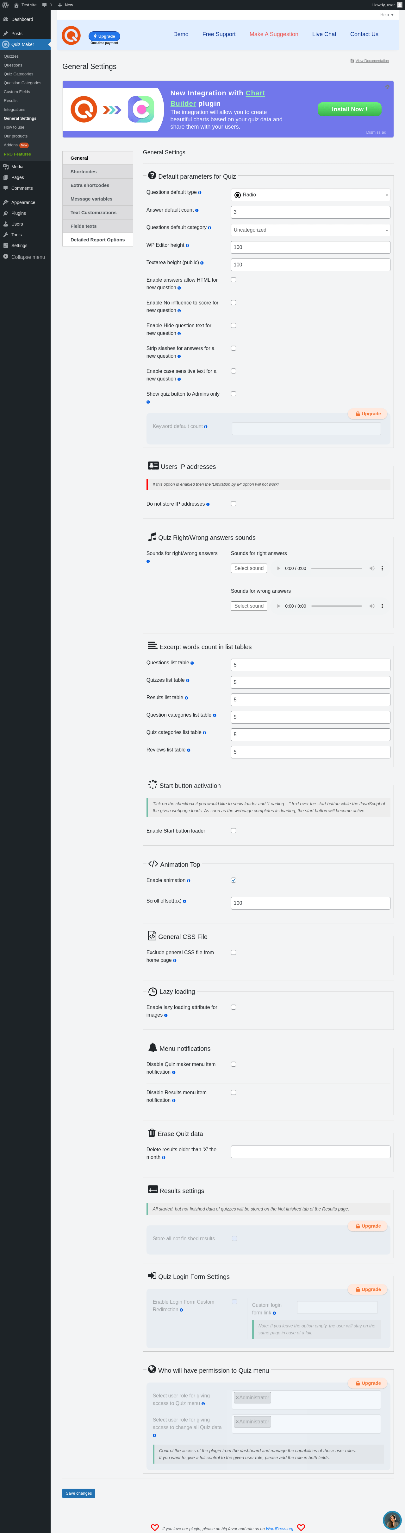Switch to the Shortcodes tab
The image size is (405, 1533).
[97, 171]
